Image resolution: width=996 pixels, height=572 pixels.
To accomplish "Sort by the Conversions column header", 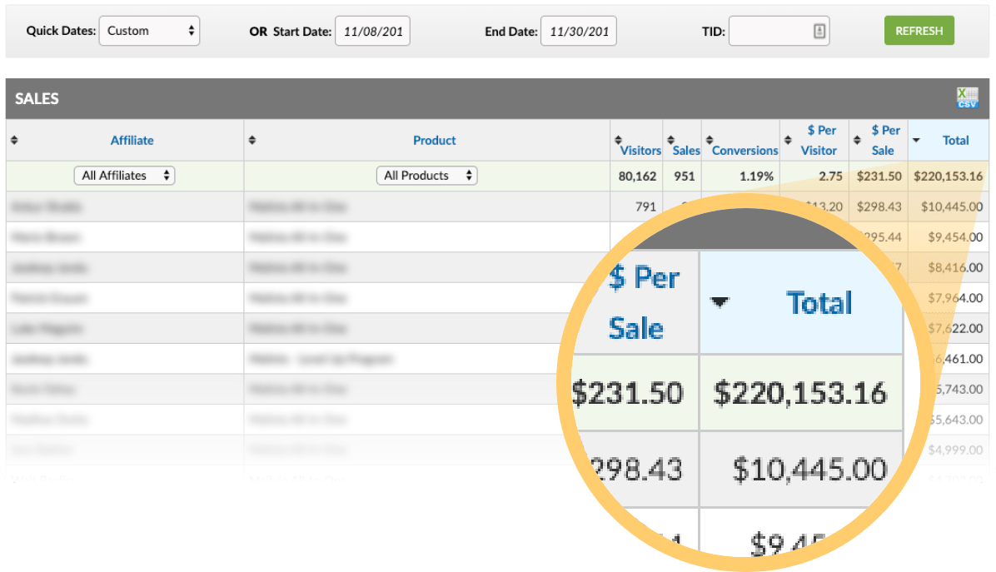I will [x=745, y=151].
